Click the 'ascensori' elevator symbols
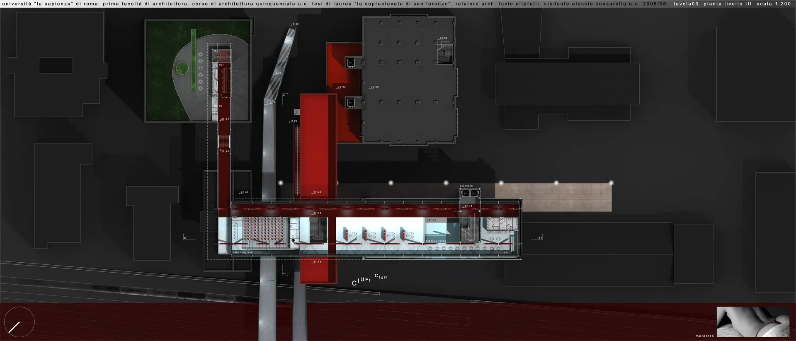 pos(470,193)
